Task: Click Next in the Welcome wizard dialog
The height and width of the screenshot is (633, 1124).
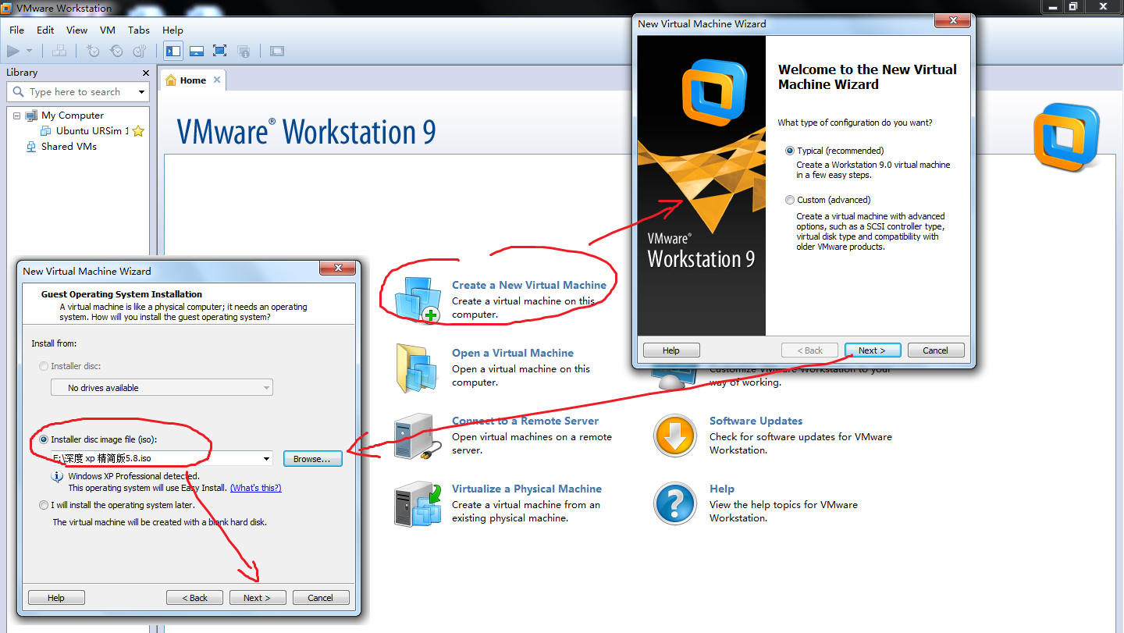Action: (x=872, y=350)
